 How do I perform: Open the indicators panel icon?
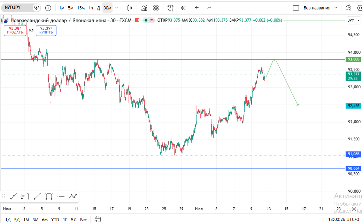144,8
